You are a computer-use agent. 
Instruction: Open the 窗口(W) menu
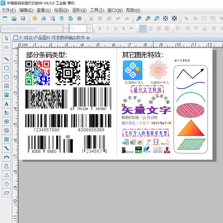(115, 10)
